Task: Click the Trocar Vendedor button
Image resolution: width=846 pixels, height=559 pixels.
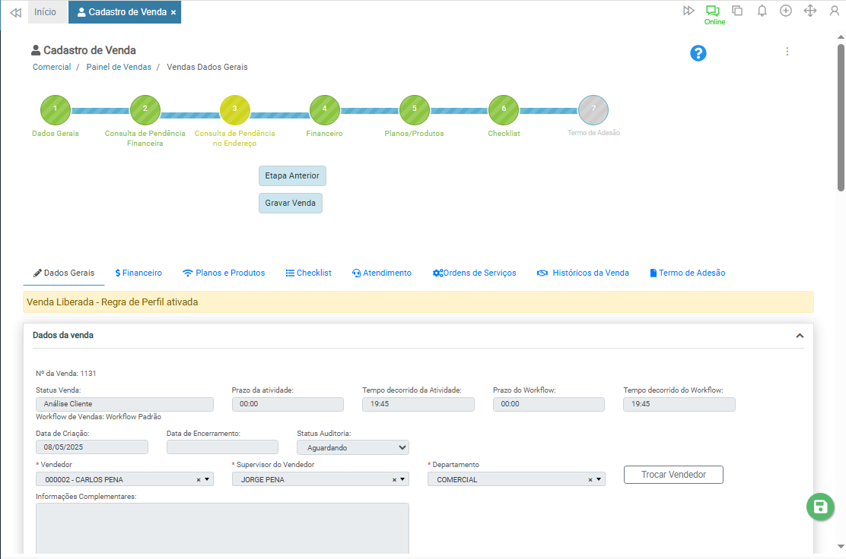Action: (673, 475)
